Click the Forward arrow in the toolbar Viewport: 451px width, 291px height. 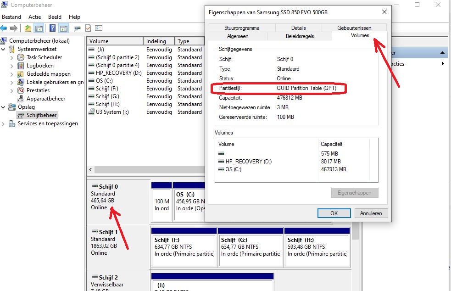pyautogui.click(x=14, y=28)
